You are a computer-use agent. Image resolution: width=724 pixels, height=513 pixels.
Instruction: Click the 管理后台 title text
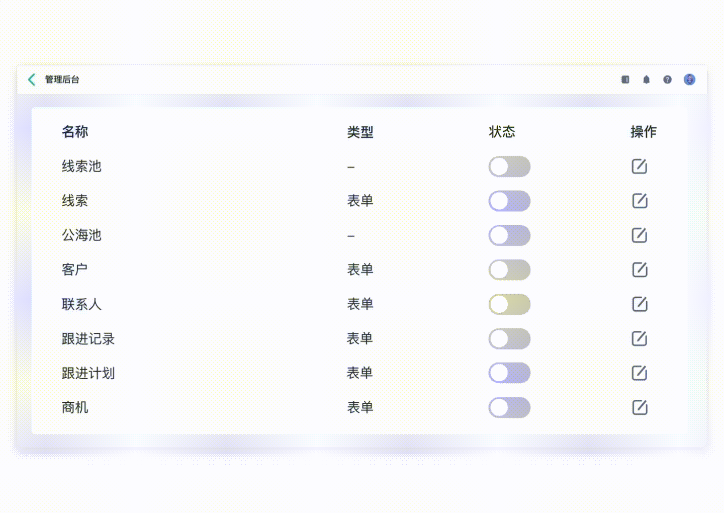[x=61, y=79]
